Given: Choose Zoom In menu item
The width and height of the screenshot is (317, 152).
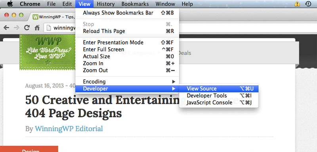Looking at the screenshot, I should (127, 63).
